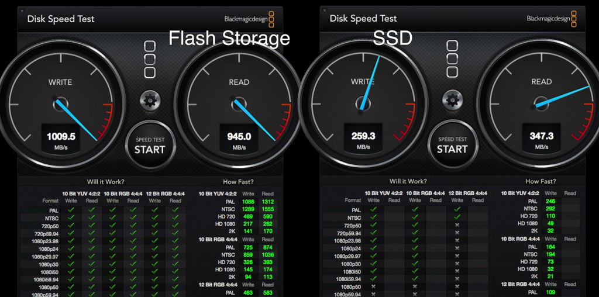Click the WRITE gauge showing 259.3 MB/s

(x=363, y=103)
